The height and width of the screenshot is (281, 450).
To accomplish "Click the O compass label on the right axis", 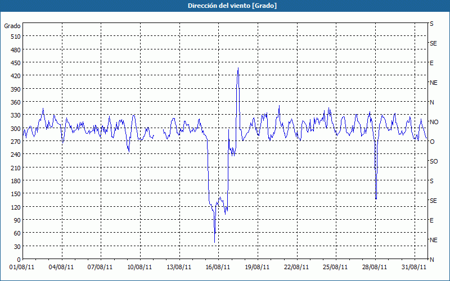I will [432, 142].
